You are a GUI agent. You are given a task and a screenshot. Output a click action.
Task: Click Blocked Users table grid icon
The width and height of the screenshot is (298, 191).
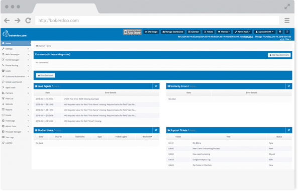pos(36,130)
